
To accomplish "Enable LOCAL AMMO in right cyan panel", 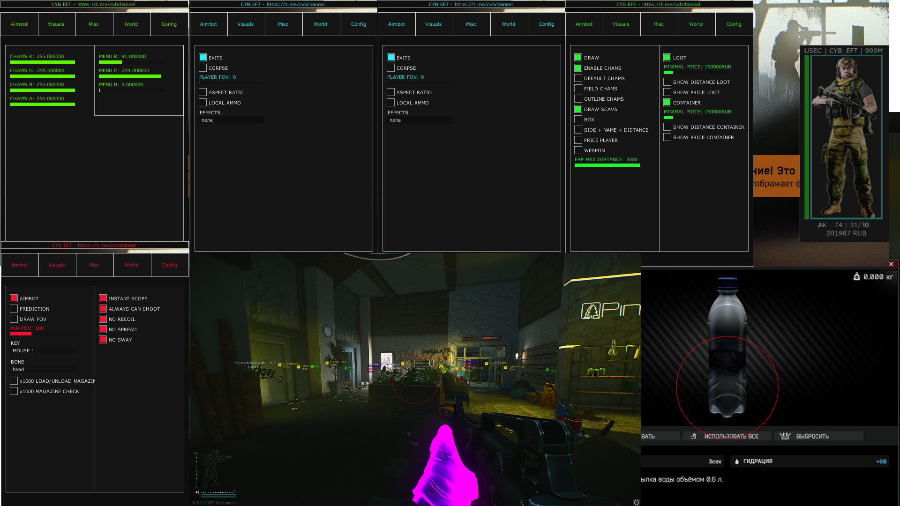I will 391,103.
